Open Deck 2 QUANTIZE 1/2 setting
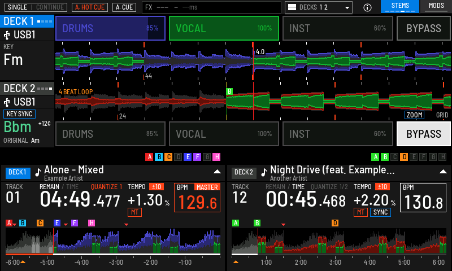This screenshot has height=271, width=452. pos(329,187)
